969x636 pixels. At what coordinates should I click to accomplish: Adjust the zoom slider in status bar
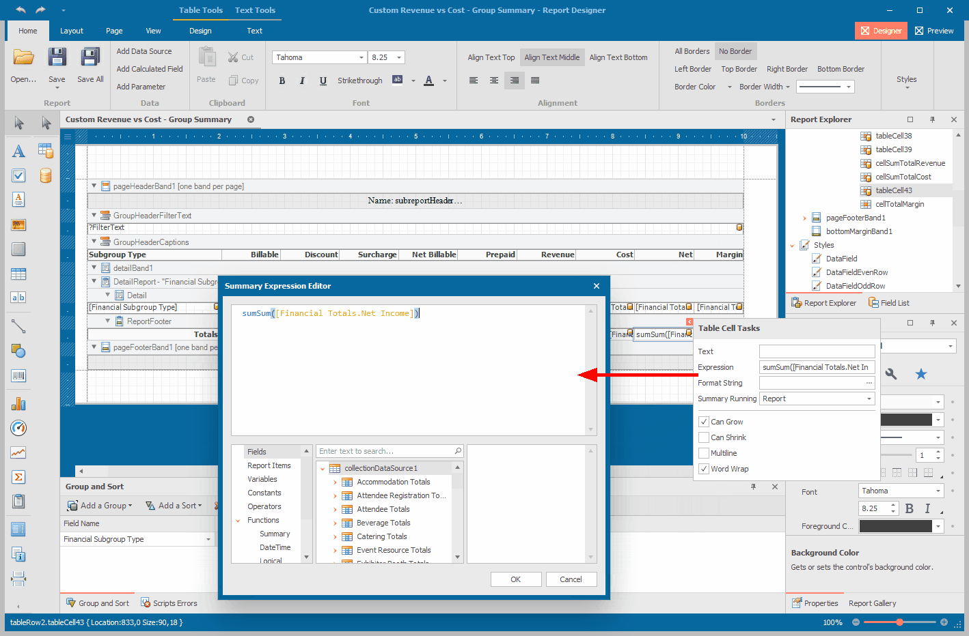(x=900, y=622)
